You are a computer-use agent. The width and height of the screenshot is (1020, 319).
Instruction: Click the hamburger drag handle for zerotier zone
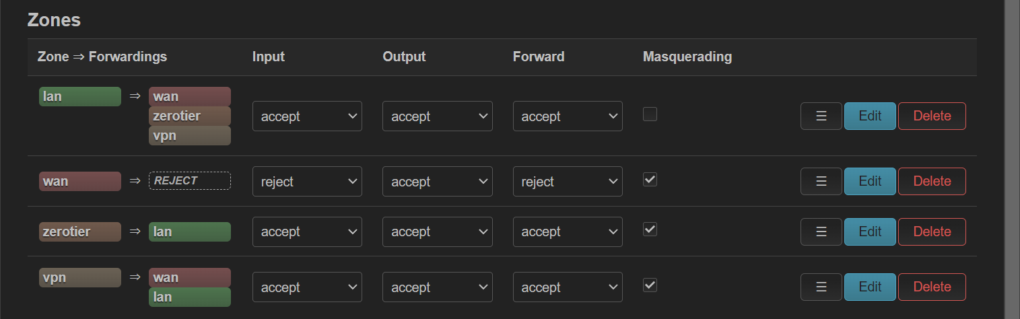tap(821, 232)
